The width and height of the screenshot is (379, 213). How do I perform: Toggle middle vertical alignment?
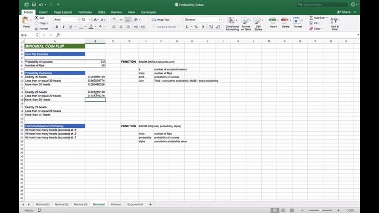point(121,20)
